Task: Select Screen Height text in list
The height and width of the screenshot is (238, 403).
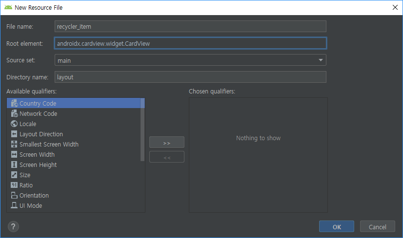Action: [38, 165]
